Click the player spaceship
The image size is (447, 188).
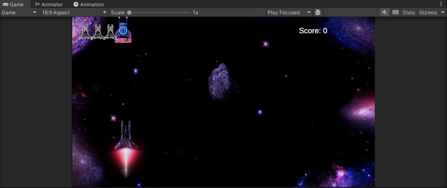click(126, 135)
